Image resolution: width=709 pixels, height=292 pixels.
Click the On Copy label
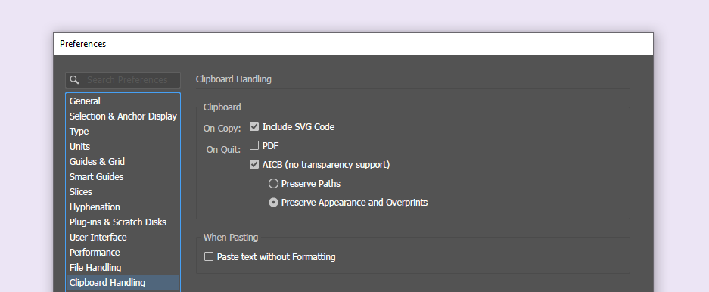[x=222, y=129]
